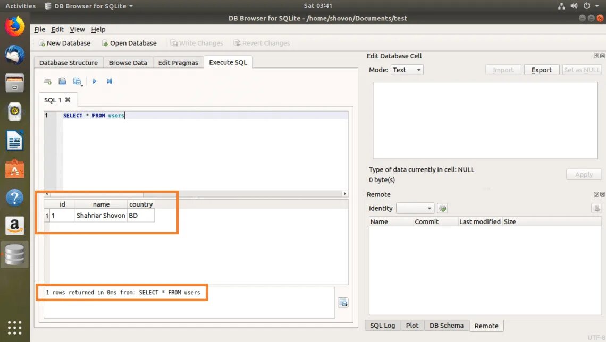Click the Import button
This screenshot has width=606, height=342.
(503, 70)
